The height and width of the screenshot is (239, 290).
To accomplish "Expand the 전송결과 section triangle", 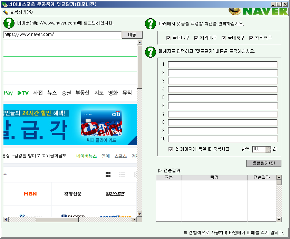I will pos(160,170).
